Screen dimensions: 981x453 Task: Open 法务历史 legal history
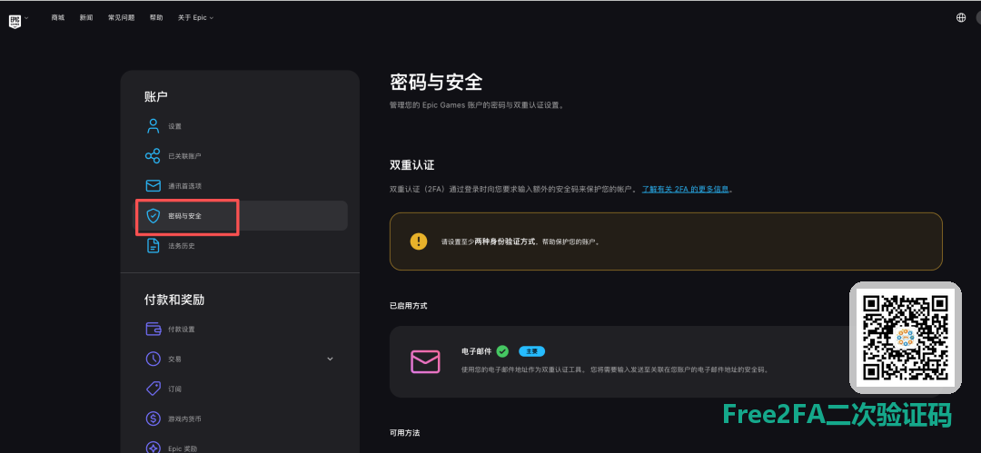pos(182,246)
